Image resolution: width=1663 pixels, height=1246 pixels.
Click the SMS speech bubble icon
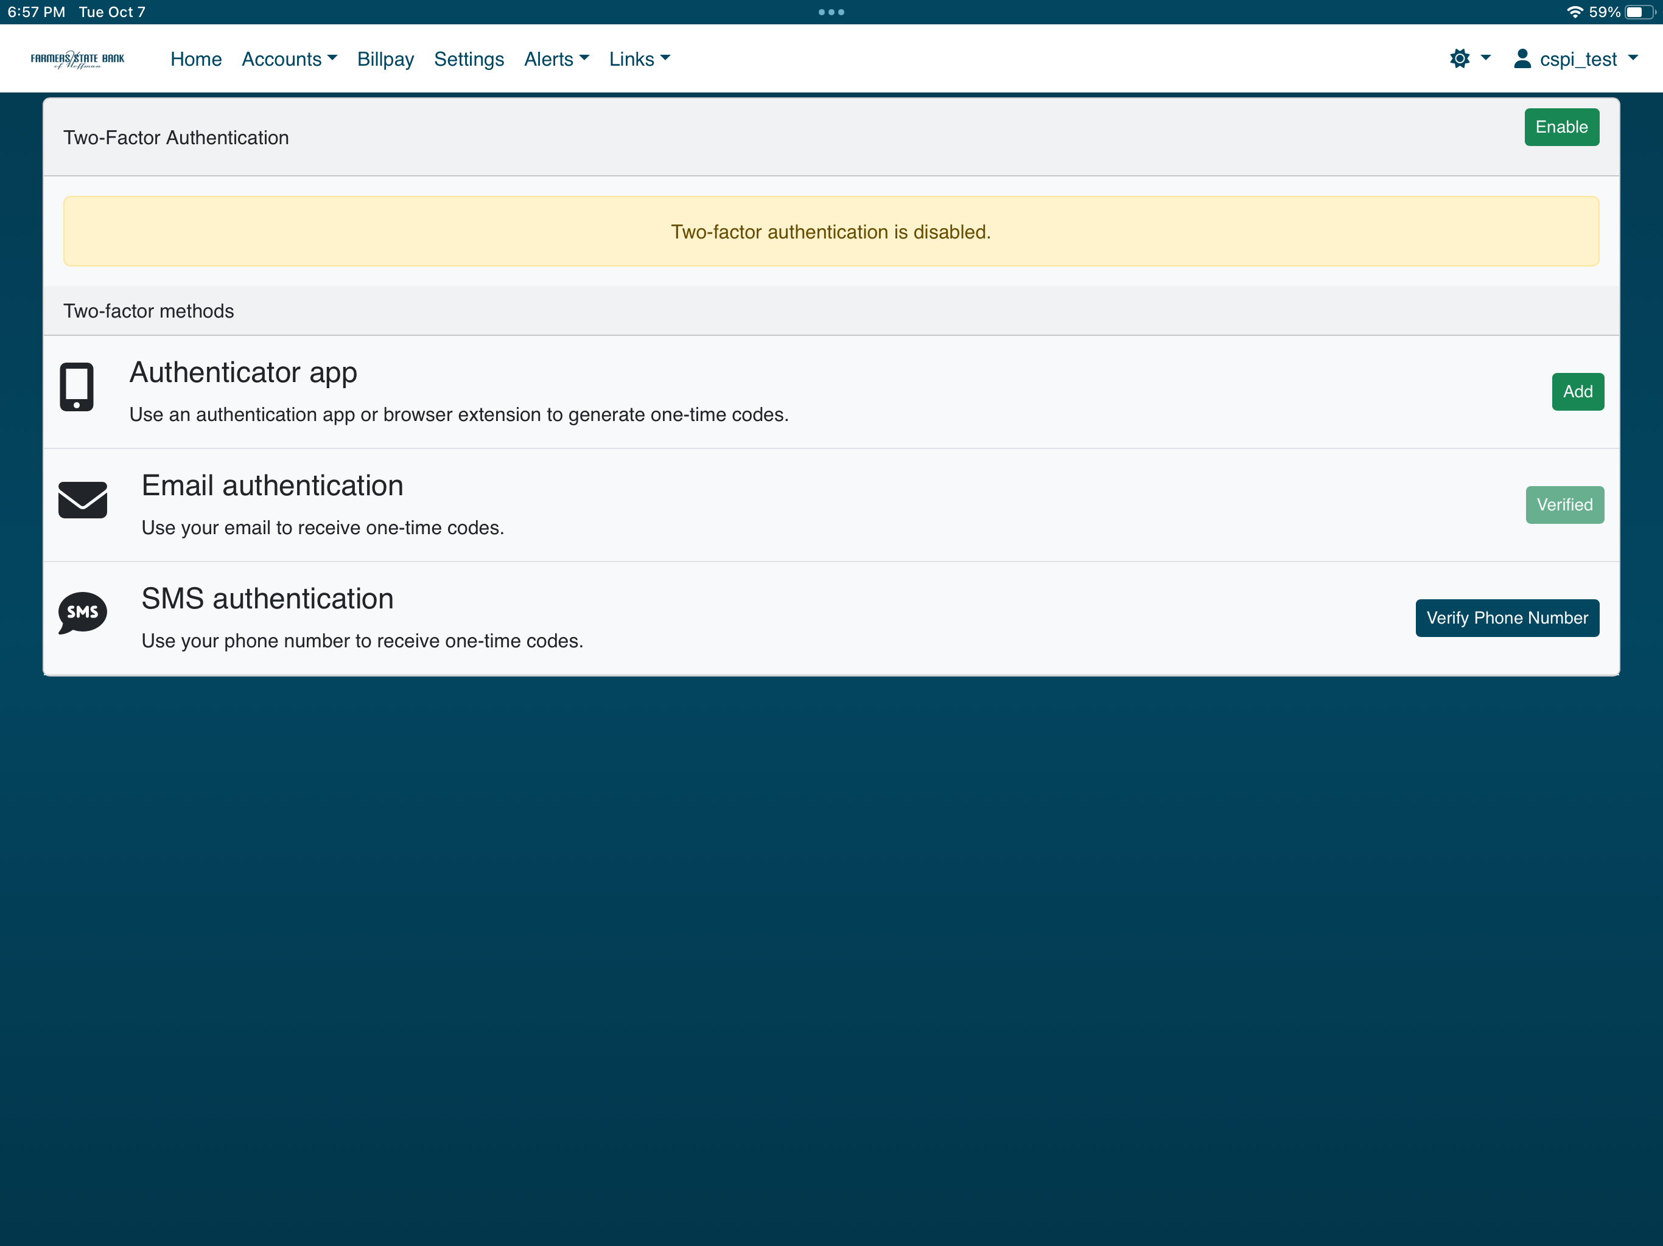(x=83, y=613)
